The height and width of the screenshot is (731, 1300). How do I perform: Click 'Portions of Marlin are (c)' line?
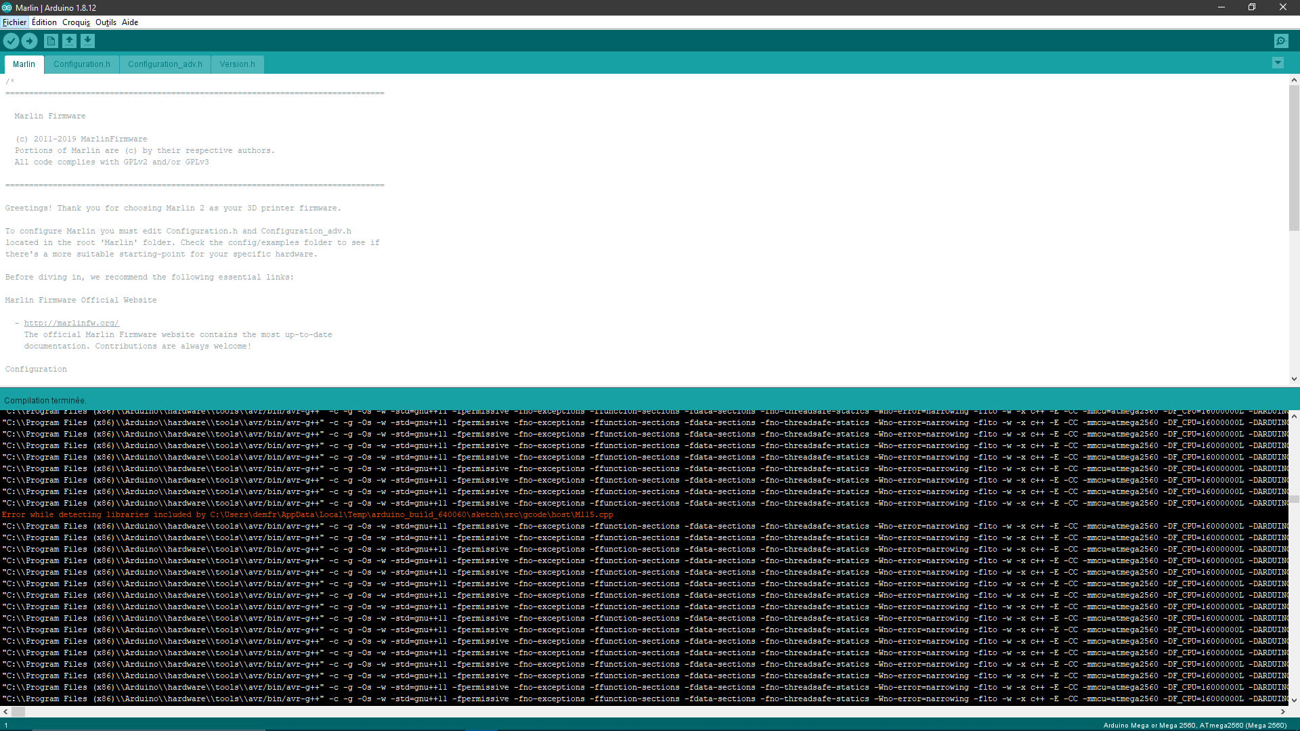pyautogui.click(x=145, y=151)
